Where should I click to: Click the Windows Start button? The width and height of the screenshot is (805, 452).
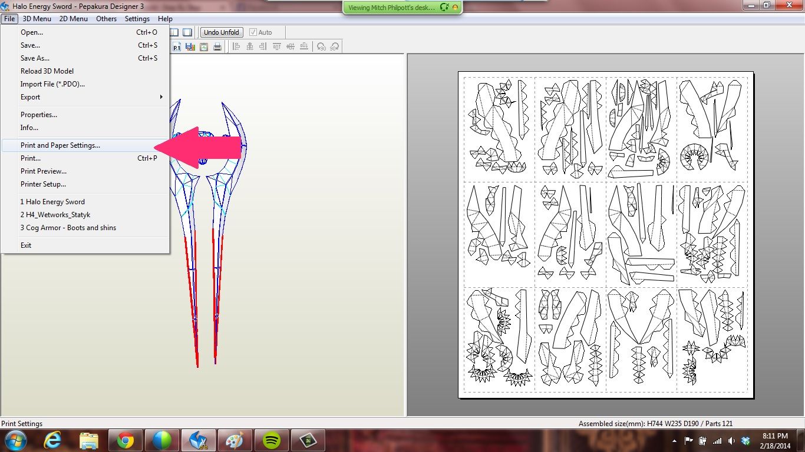[15, 440]
